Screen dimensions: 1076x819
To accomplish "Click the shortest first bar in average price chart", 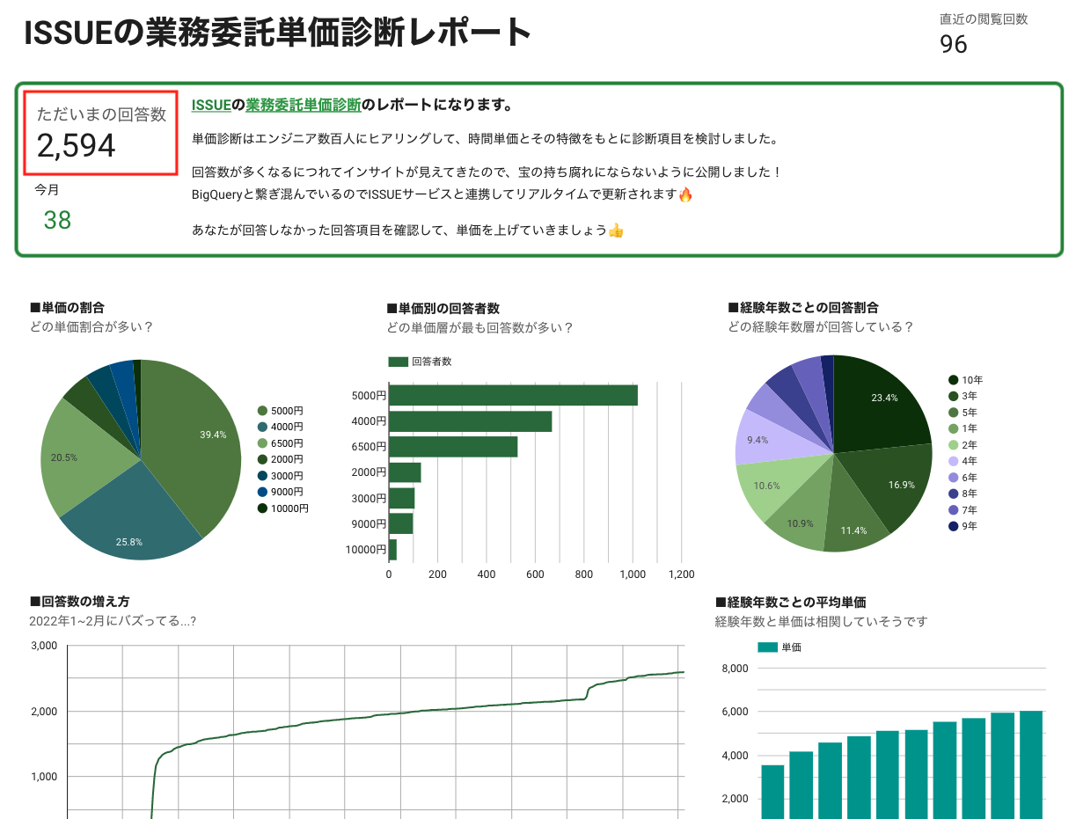I will [x=772, y=792].
